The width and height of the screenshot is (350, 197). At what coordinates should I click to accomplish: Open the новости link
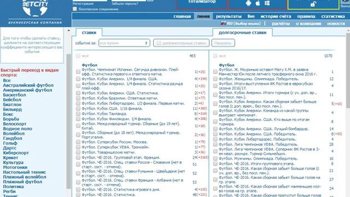click(336, 24)
